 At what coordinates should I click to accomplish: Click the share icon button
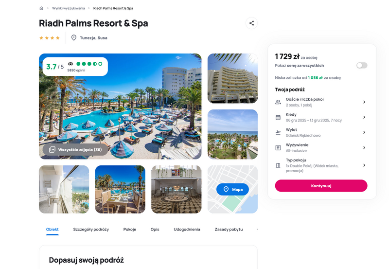click(251, 23)
